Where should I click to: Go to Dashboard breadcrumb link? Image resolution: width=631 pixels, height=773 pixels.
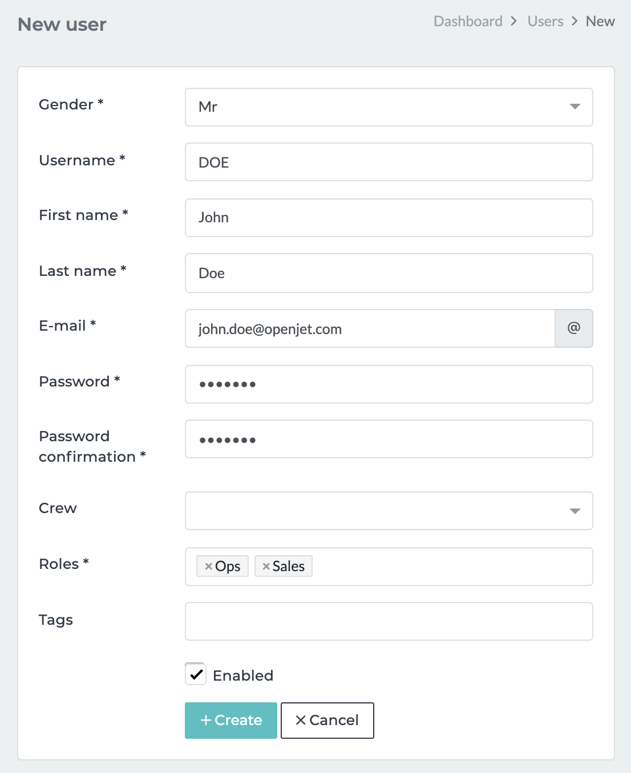468,22
